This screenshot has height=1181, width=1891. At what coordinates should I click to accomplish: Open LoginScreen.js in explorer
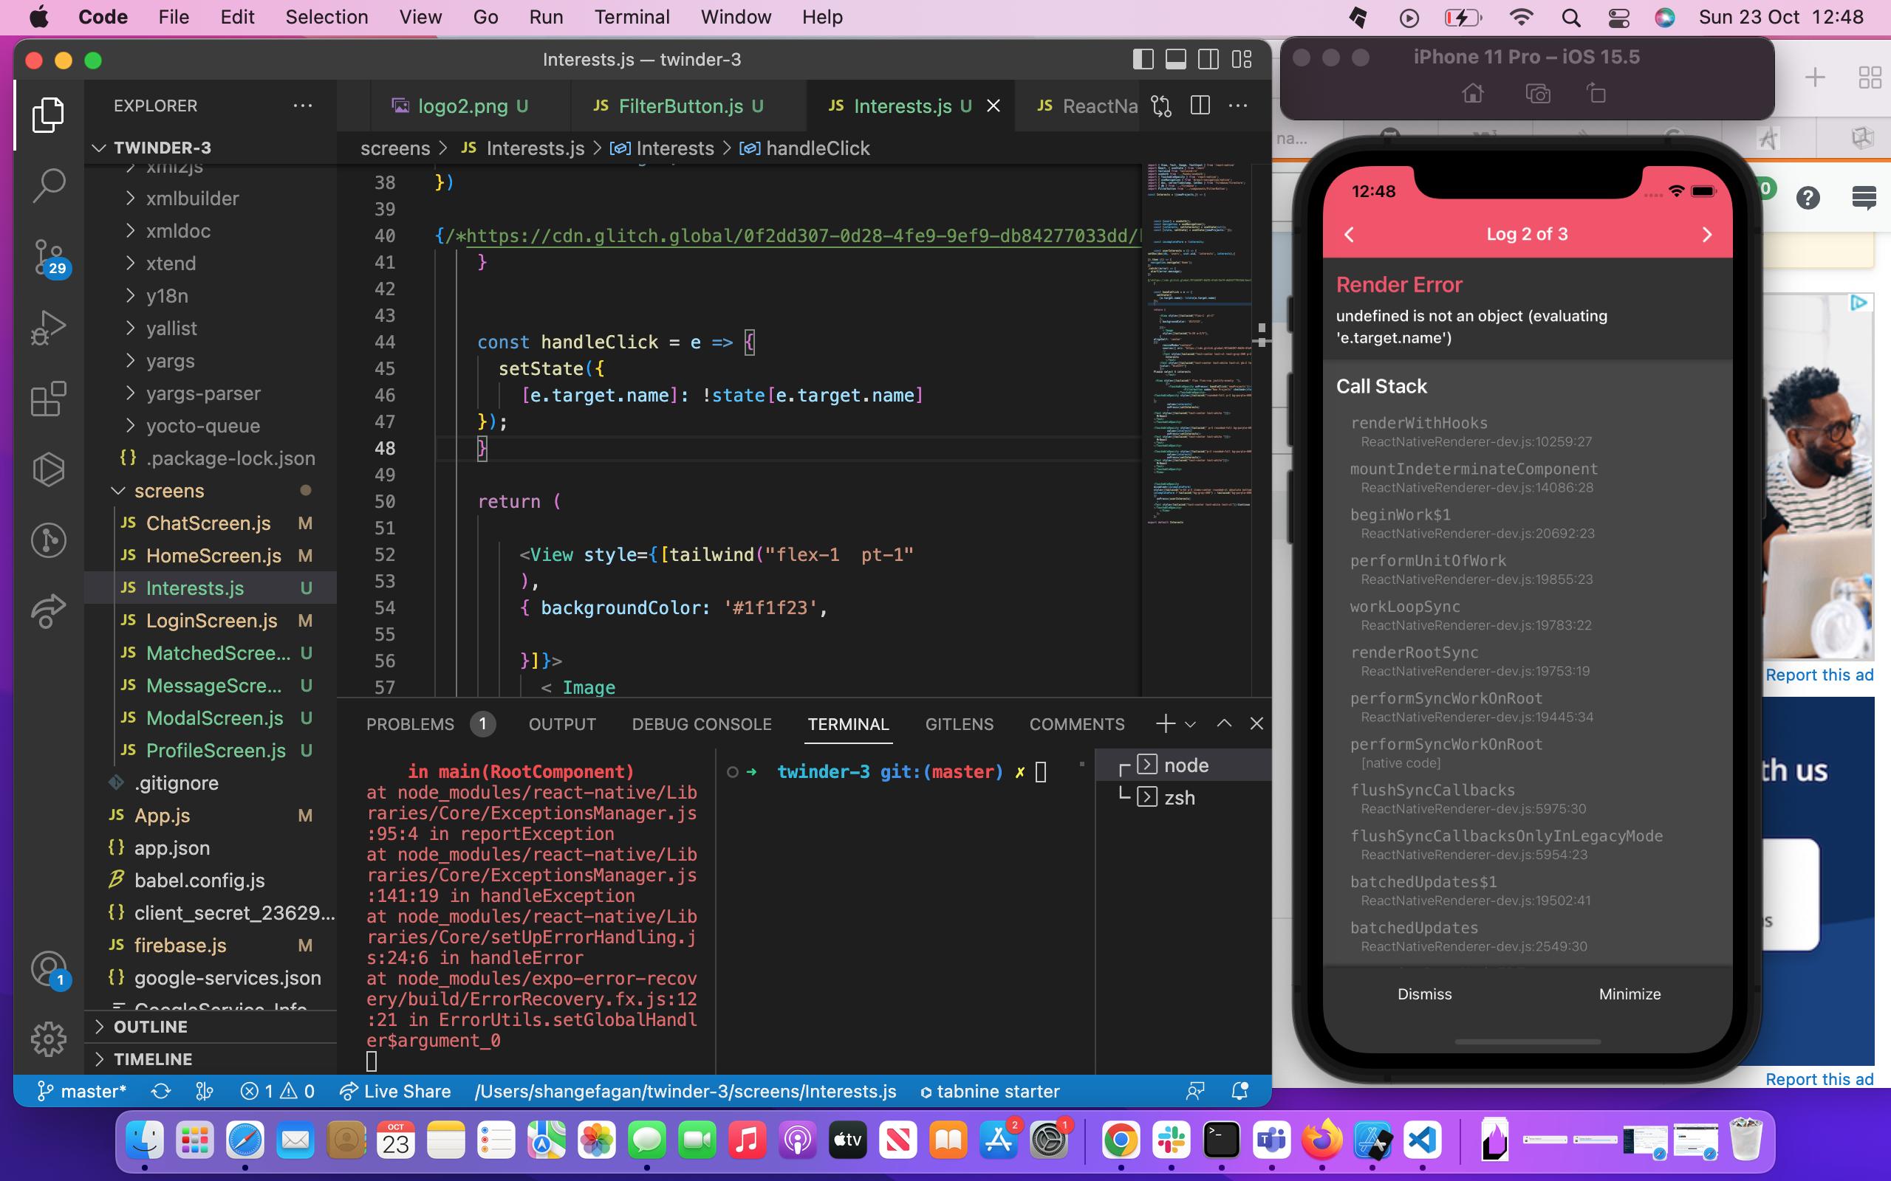[x=211, y=620]
